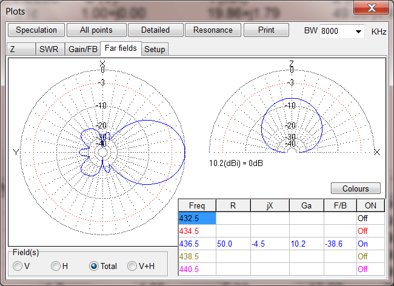394x286 pixels.
Task: Open the Setup tab
Action: click(x=154, y=49)
